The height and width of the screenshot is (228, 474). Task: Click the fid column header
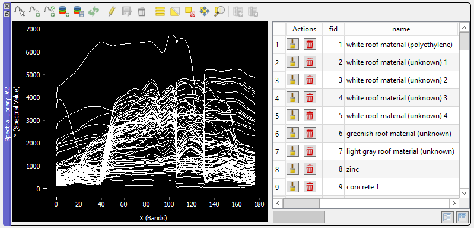333,29
